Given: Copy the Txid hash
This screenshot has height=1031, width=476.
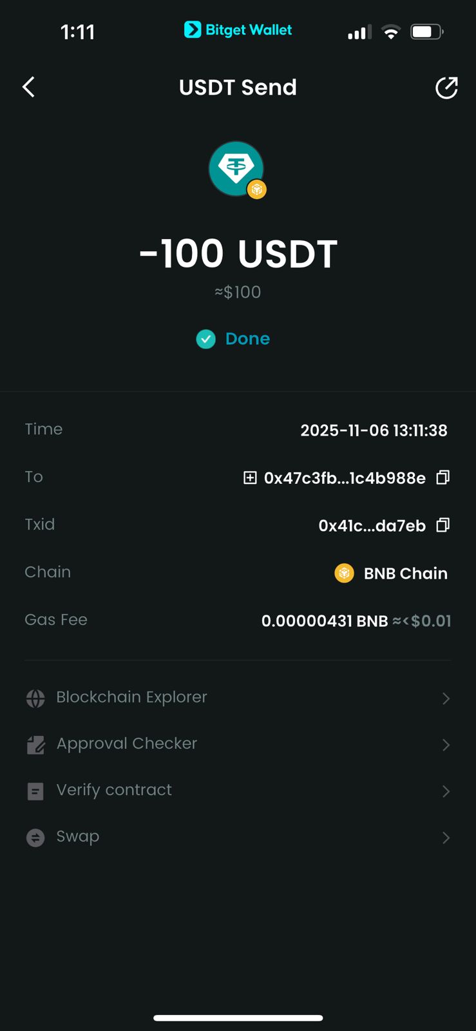Looking at the screenshot, I should 443,525.
